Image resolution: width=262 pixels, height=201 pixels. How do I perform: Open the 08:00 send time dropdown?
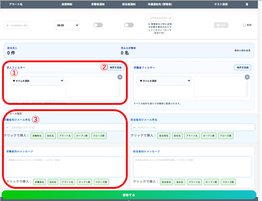pyautogui.click(x=67, y=25)
